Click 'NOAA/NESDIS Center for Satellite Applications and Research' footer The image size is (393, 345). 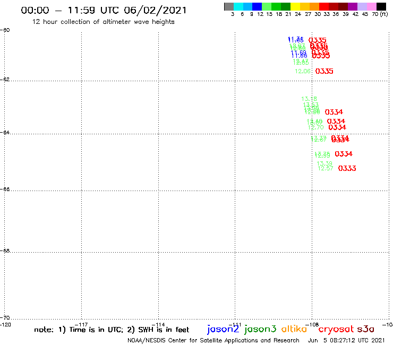point(213,341)
